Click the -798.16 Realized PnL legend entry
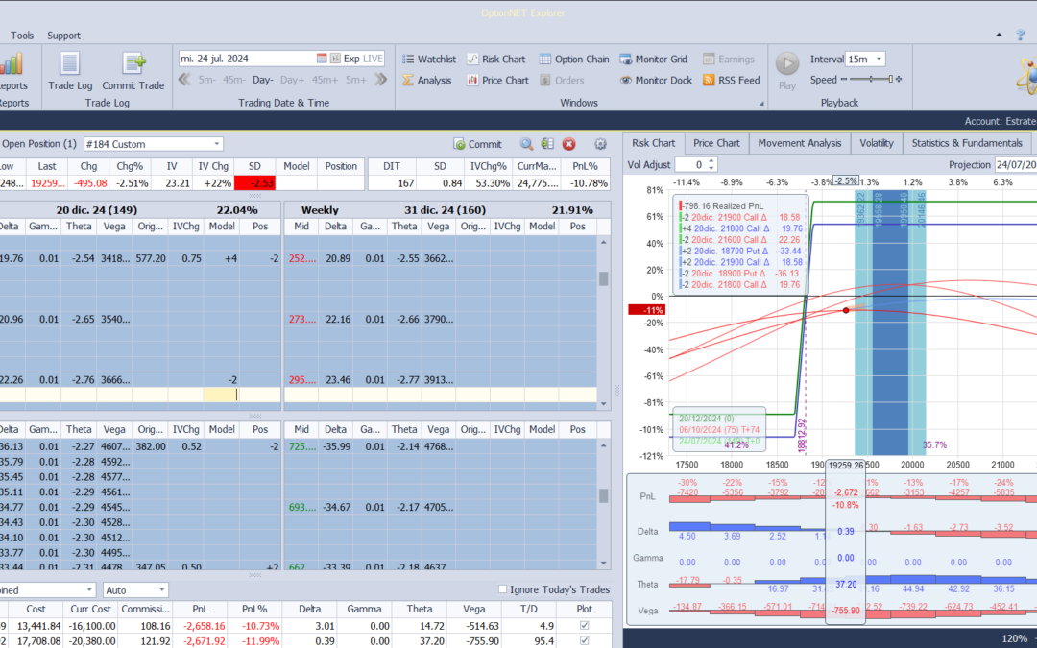This screenshot has height=648, width=1037. (x=721, y=205)
